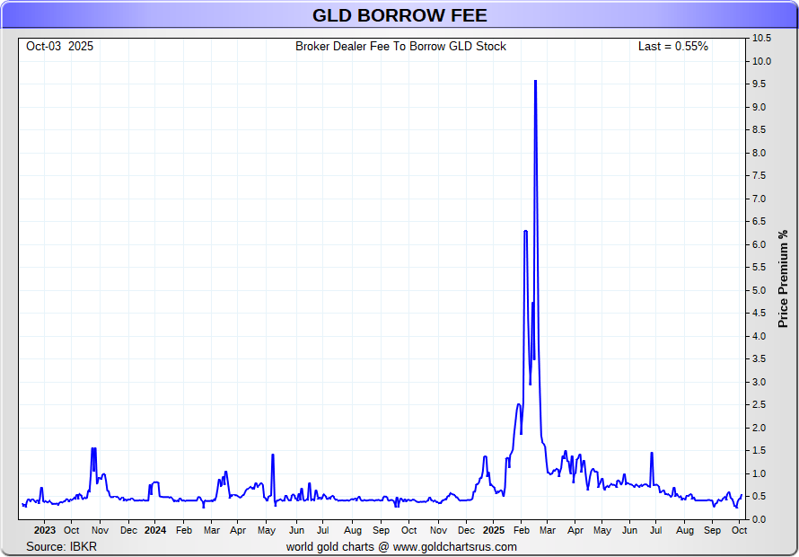Click the GLD BORROW FEE chart title
The image size is (799, 557).
point(399,15)
